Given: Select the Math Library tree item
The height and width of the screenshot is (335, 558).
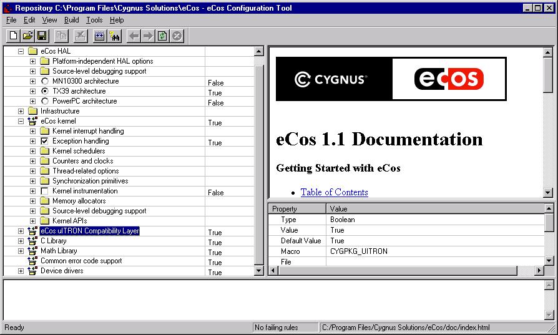Looking at the screenshot, I should coord(59,251).
